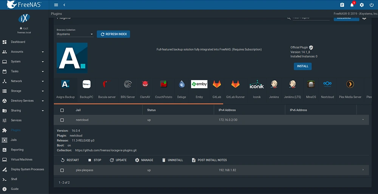Open the alerts bell notification icon

click(x=352, y=5)
